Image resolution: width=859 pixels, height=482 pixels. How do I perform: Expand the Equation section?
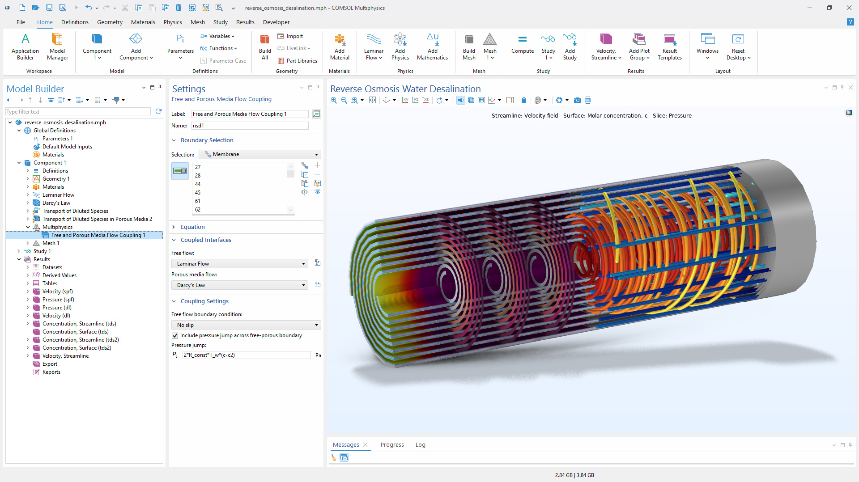tap(193, 227)
